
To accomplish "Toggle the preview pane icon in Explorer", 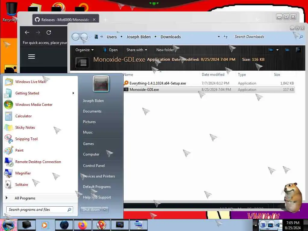I will (x=287, y=50).
